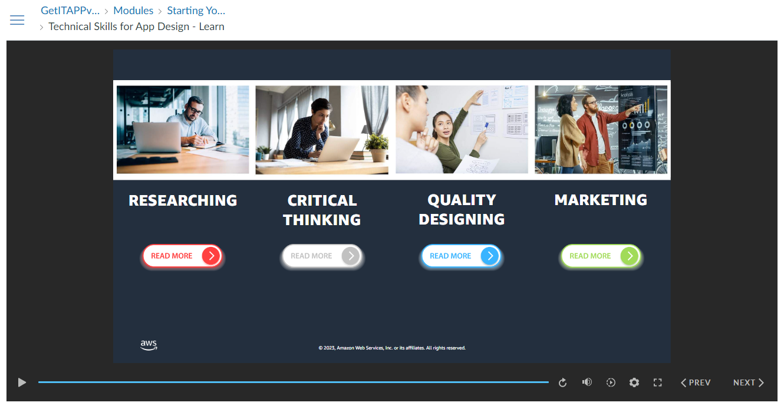Click the progress seek bar

[x=293, y=382]
